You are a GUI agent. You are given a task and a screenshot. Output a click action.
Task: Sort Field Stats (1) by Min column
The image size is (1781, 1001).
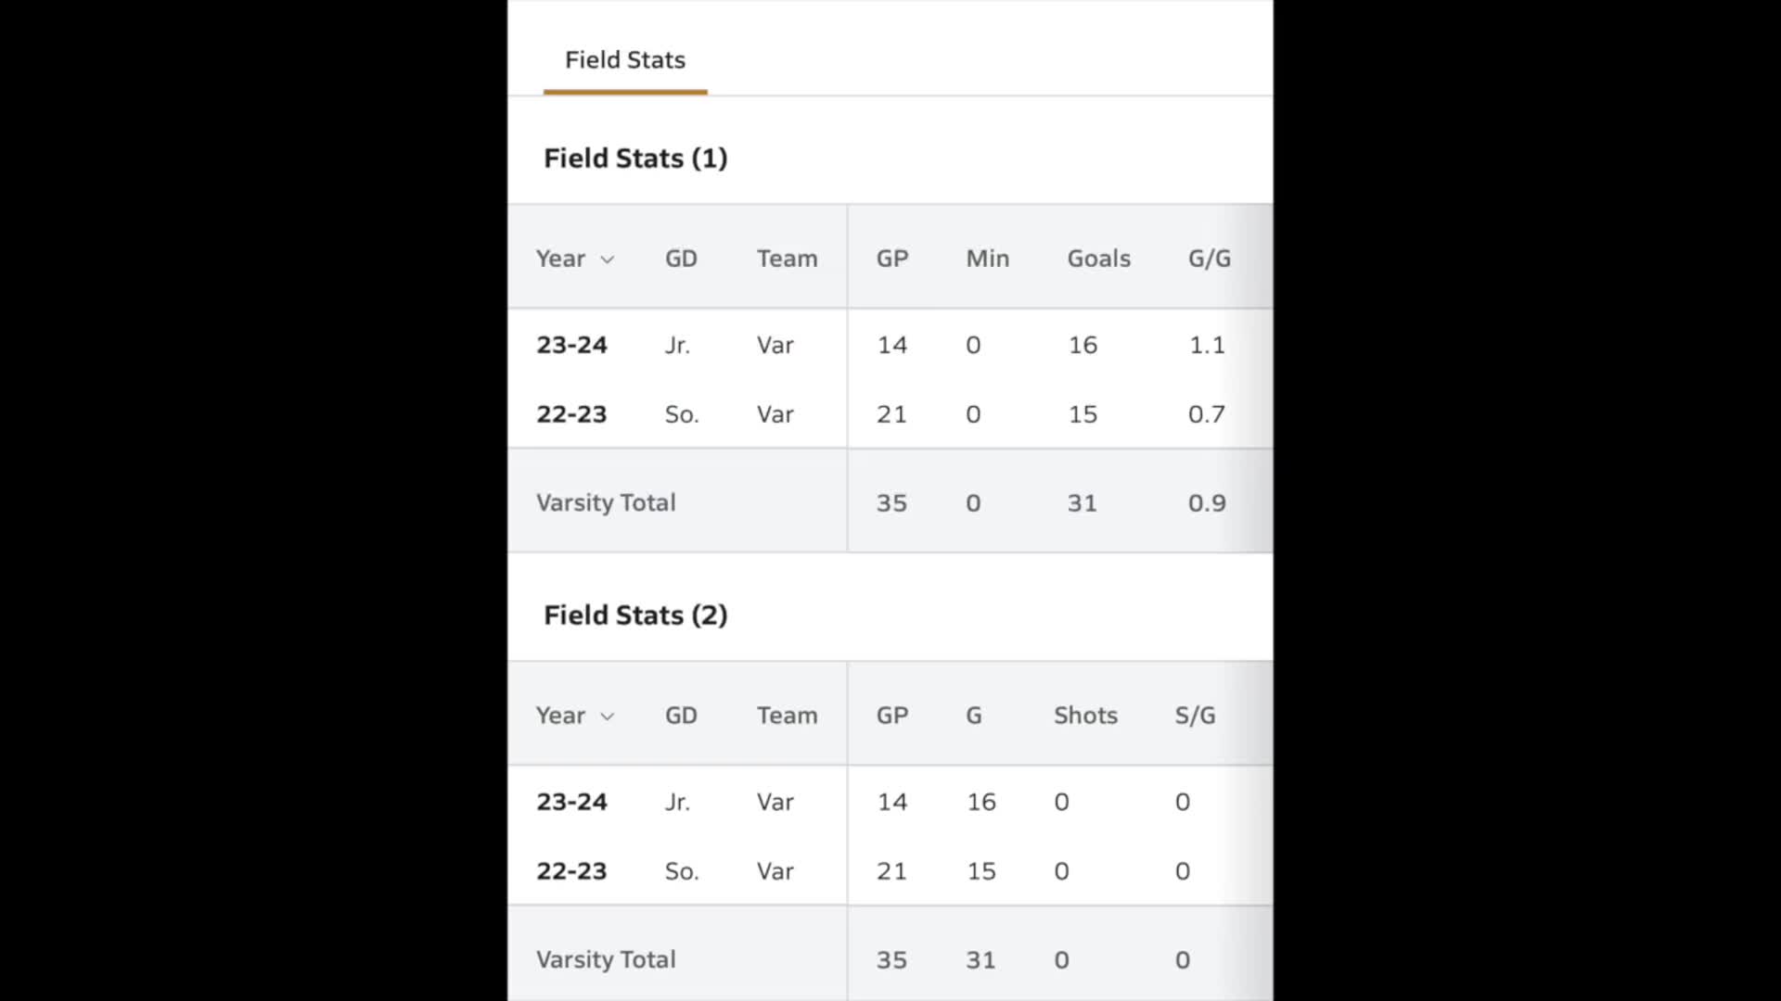(987, 259)
